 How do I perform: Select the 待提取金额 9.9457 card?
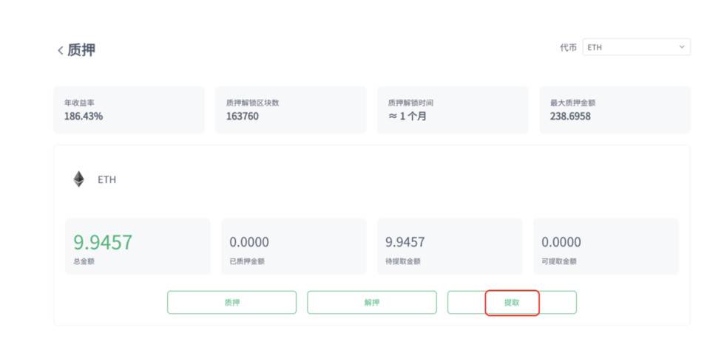(450, 247)
